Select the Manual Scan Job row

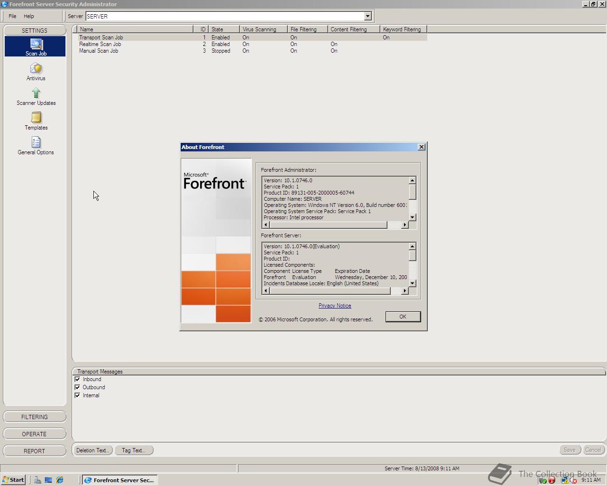click(252, 51)
